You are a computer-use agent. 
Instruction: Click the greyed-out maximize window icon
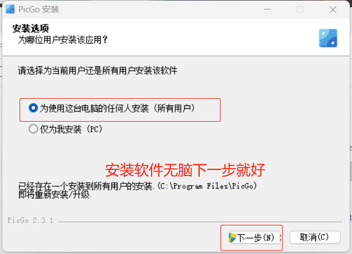[x=300, y=10]
